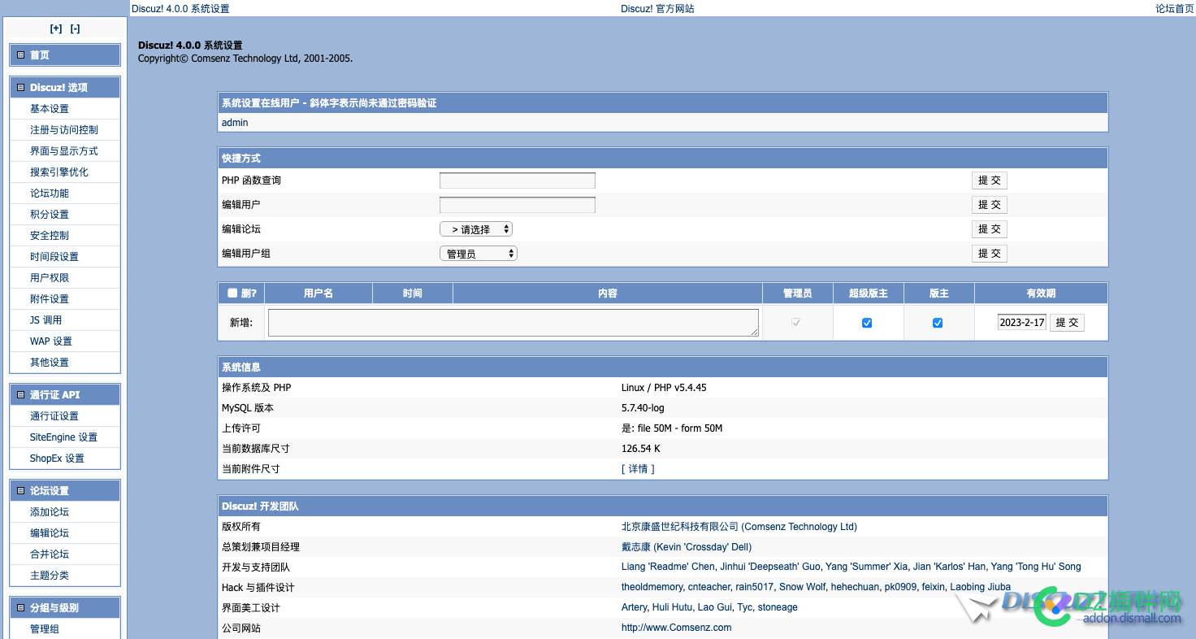Focus the PHP 函数查询 input field
This screenshot has width=1196, height=639.
[x=518, y=180]
